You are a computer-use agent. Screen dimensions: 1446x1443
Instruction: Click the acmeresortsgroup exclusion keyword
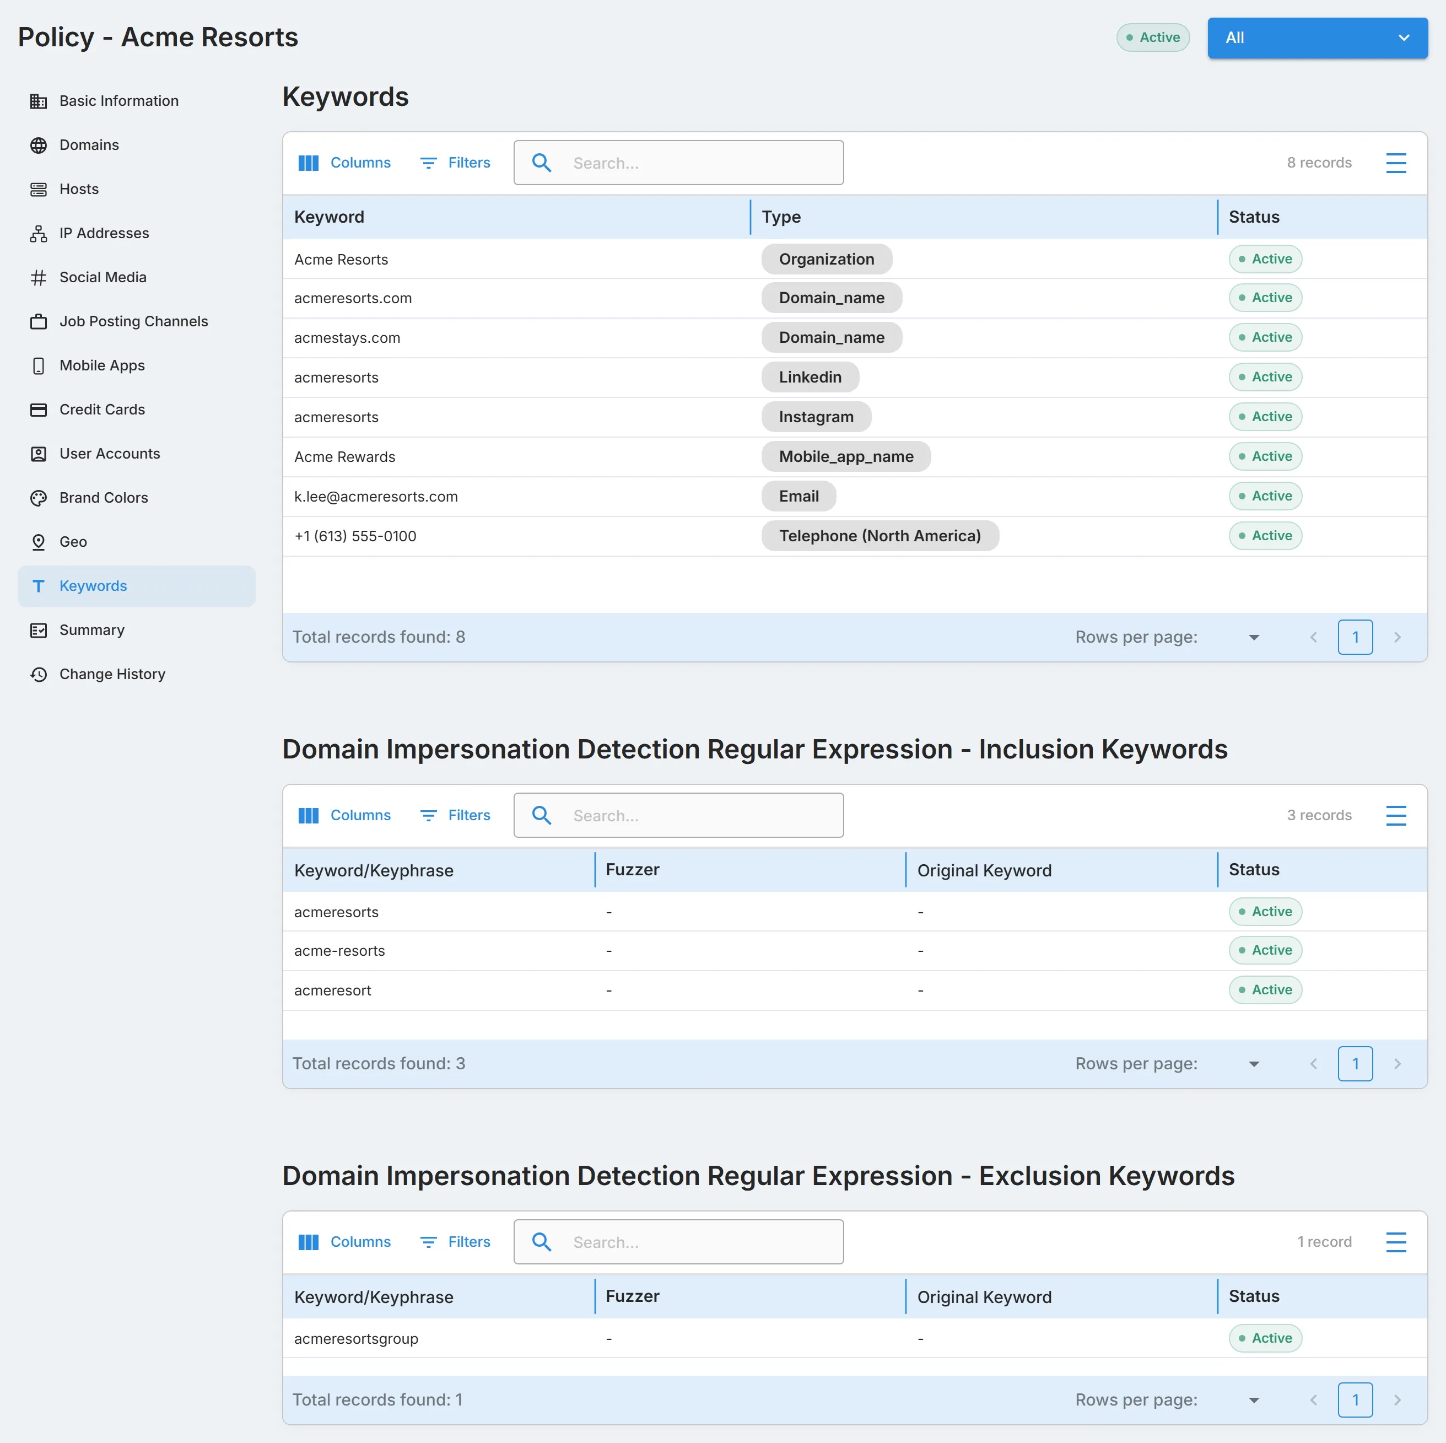coord(356,1338)
